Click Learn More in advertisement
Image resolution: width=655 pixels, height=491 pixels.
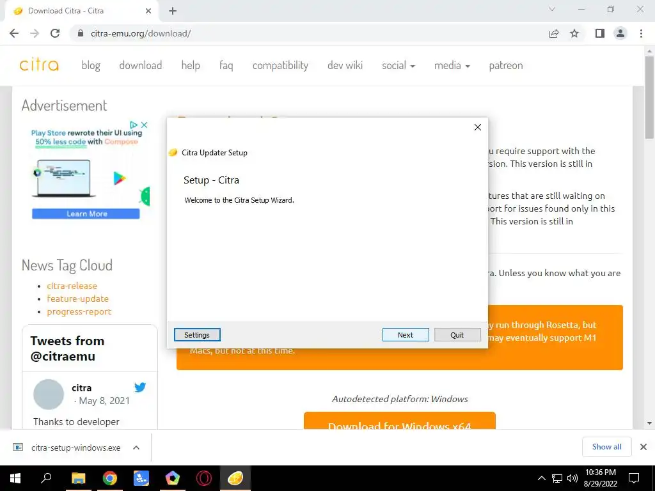[86, 214]
